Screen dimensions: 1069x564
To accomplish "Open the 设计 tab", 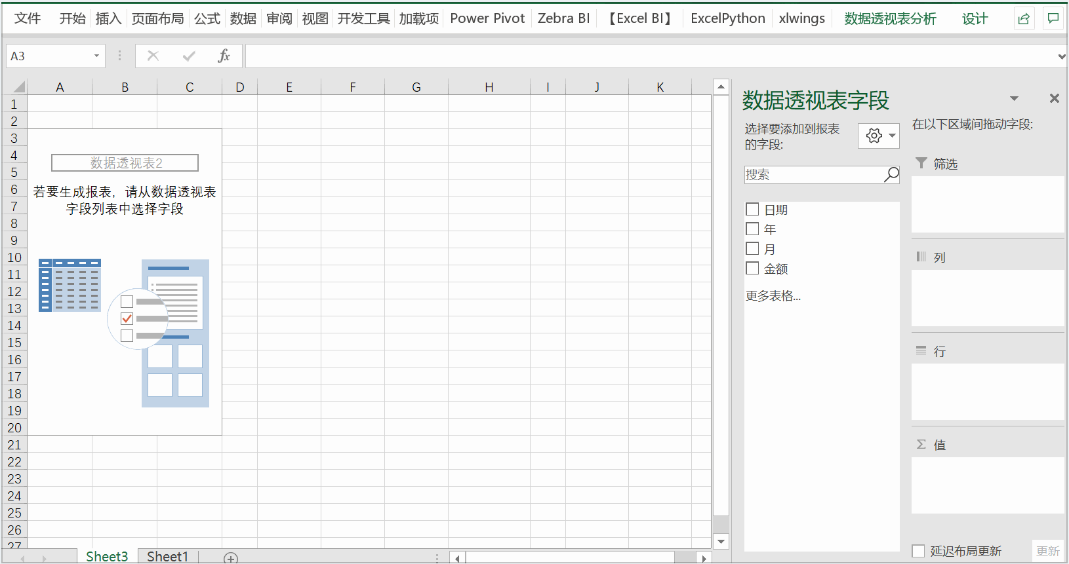I will click(975, 18).
